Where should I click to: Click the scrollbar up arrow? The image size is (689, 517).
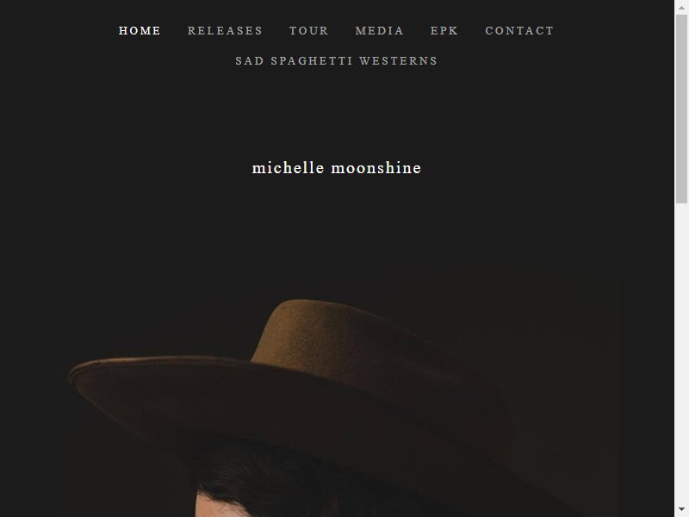(681, 8)
